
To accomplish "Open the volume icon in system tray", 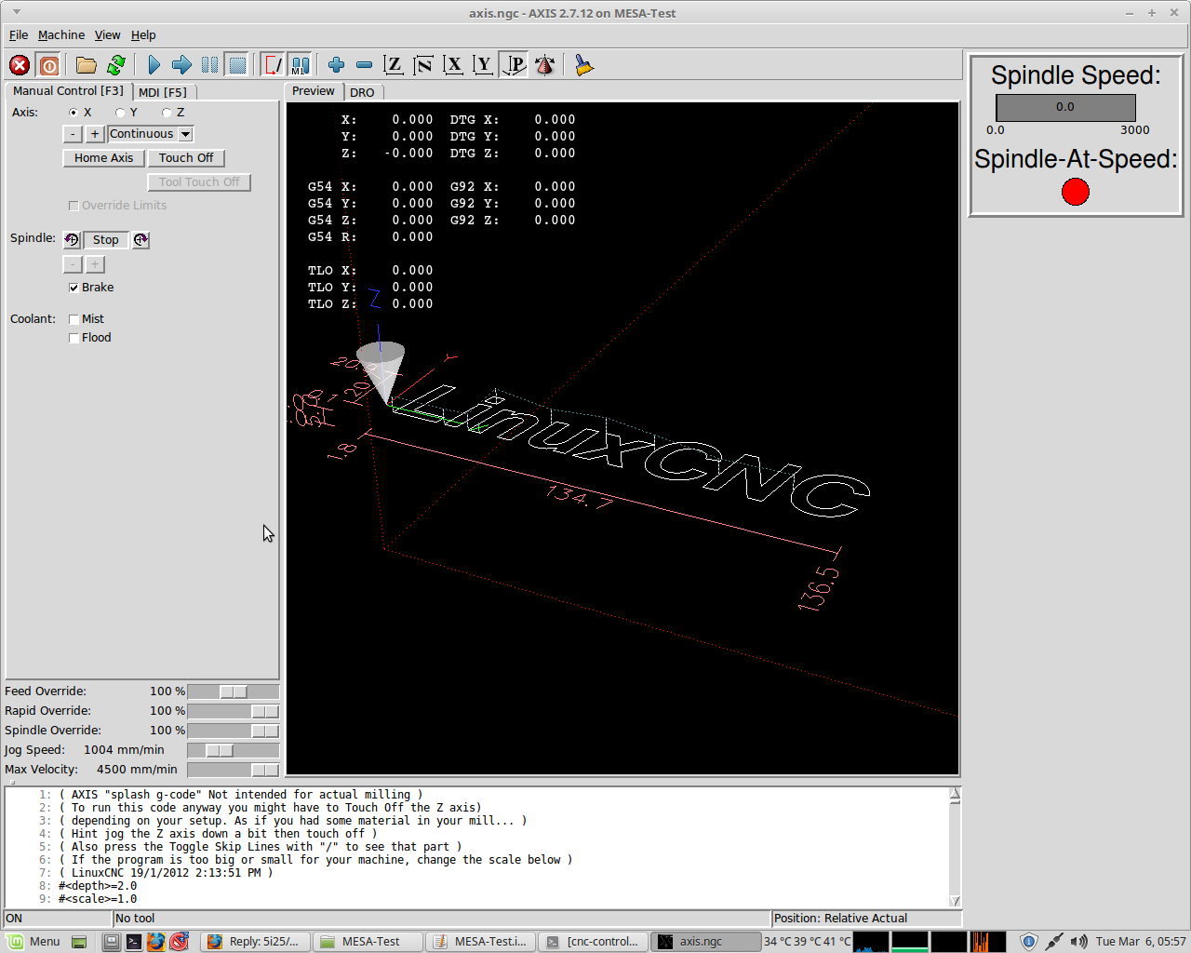I will (x=1078, y=942).
